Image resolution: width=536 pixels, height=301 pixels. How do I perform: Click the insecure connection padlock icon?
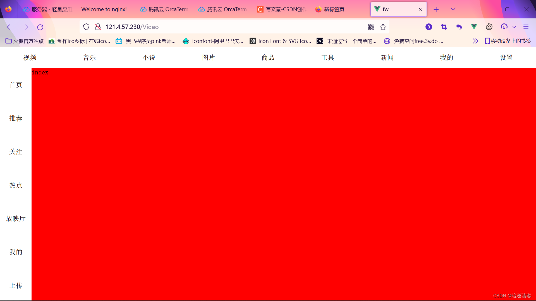[x=98, y=27]
